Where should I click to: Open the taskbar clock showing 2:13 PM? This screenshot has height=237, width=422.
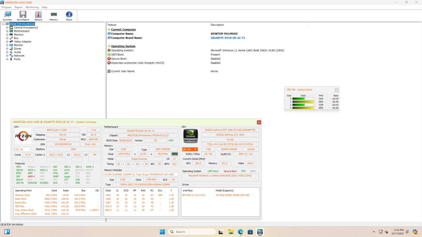tap(397, 232)
